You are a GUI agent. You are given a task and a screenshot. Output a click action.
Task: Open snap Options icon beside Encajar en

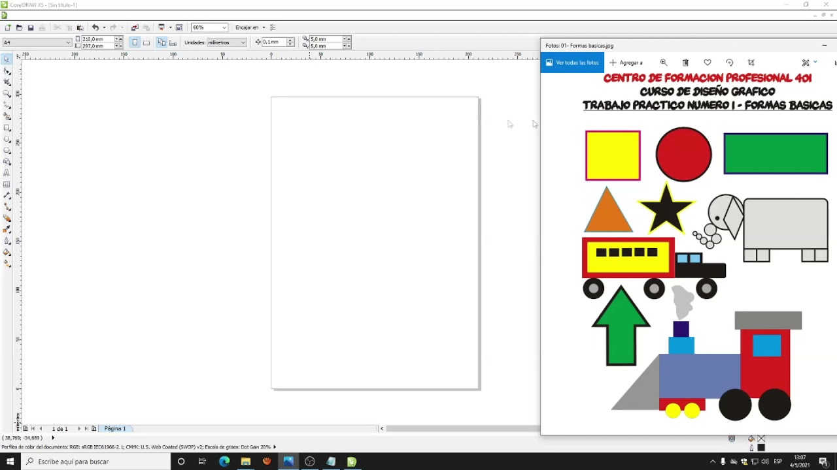[x=273, y=27]
